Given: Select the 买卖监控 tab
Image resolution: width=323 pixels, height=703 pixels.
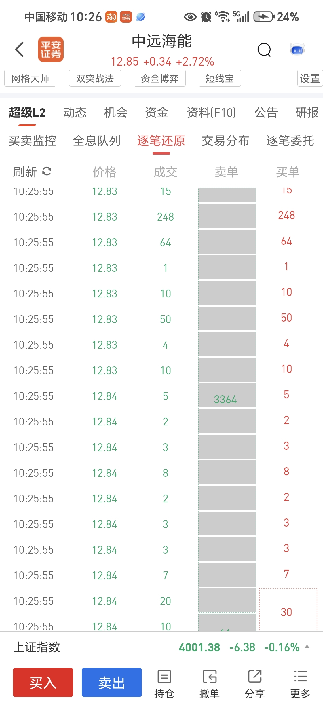Looking at the screenshot, I should tap(32, 141).
